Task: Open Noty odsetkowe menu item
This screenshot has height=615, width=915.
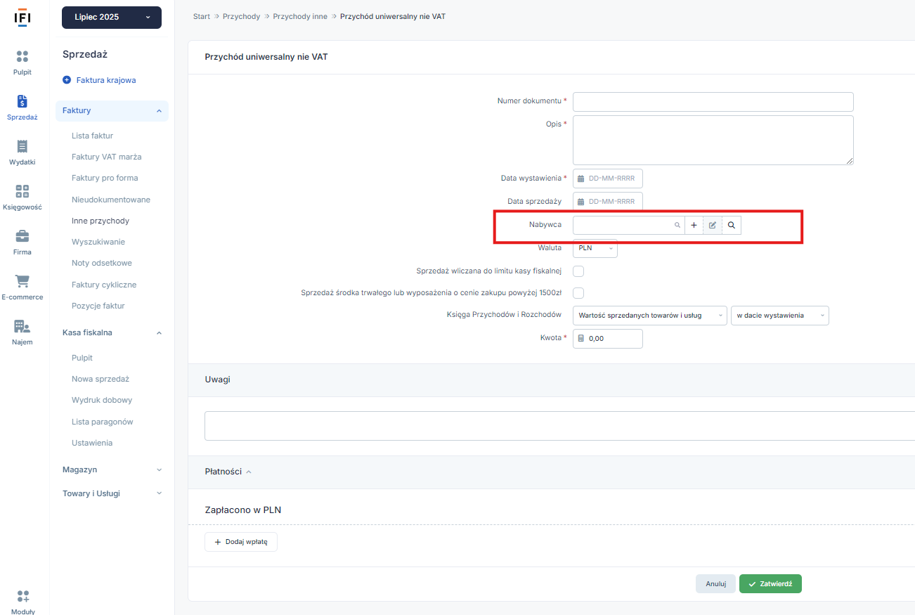Action: pyautogui.click(x=102, y=263)
